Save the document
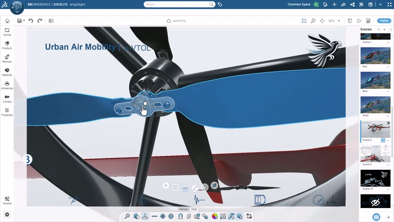The image size is (394, 222). [19, 21]
